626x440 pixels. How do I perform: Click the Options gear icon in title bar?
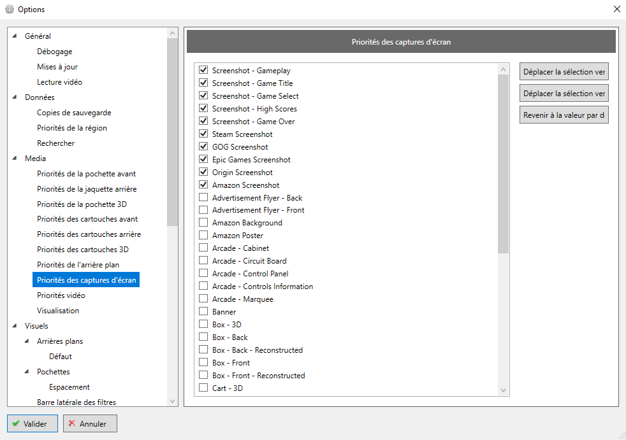[x=10, y=9]
